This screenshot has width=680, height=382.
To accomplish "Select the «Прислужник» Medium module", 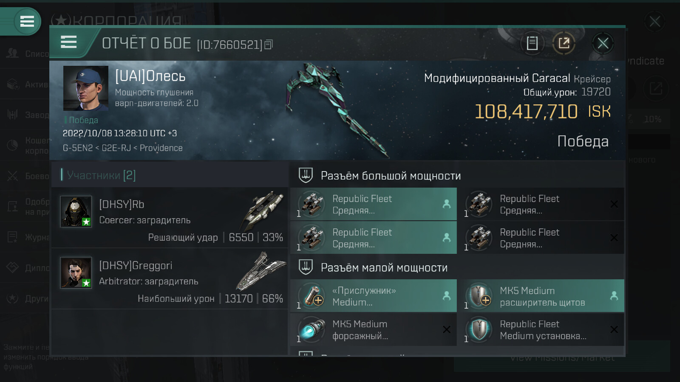I will [374, 296].
